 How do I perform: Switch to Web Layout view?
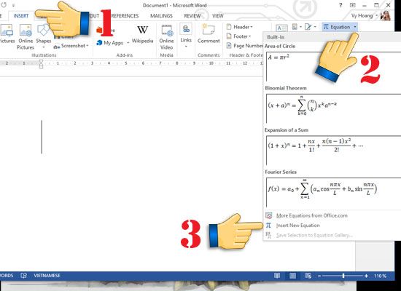pos(308,276)
